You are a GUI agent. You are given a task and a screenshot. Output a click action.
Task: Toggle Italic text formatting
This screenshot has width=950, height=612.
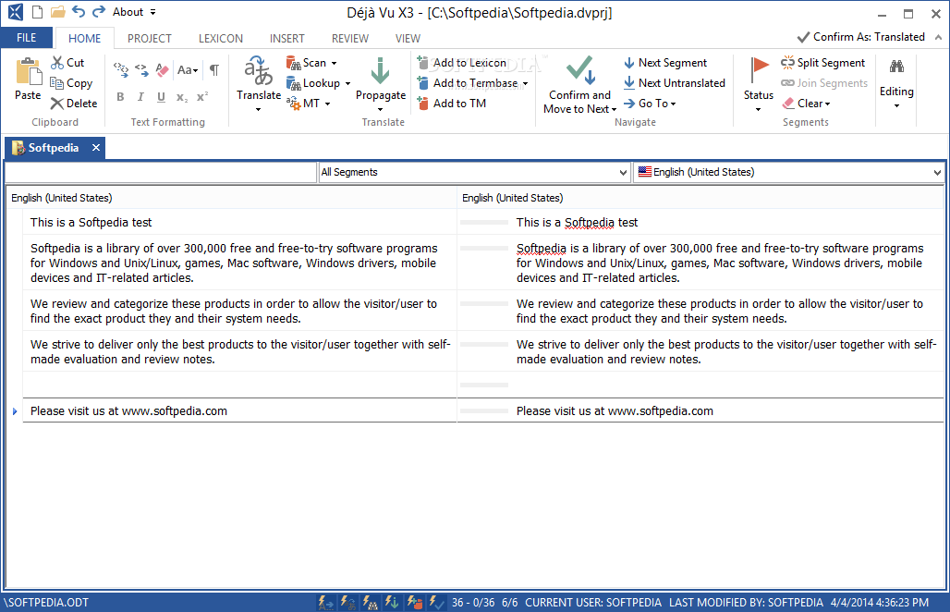[x=140, y=97]
